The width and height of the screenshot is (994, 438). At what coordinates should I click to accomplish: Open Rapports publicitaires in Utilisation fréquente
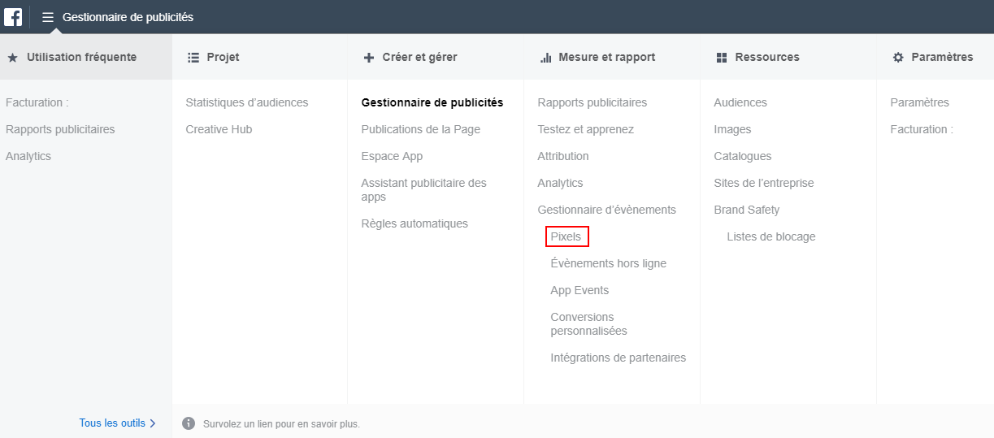(60, 129)
